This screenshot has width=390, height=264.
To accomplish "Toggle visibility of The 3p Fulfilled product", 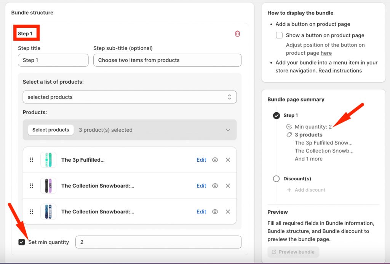I will click(x=215, y=160).
